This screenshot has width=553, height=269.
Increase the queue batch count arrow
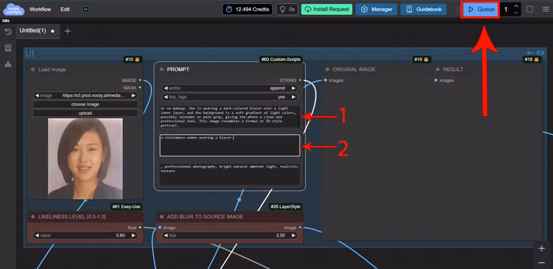click(x=516, y=6)
